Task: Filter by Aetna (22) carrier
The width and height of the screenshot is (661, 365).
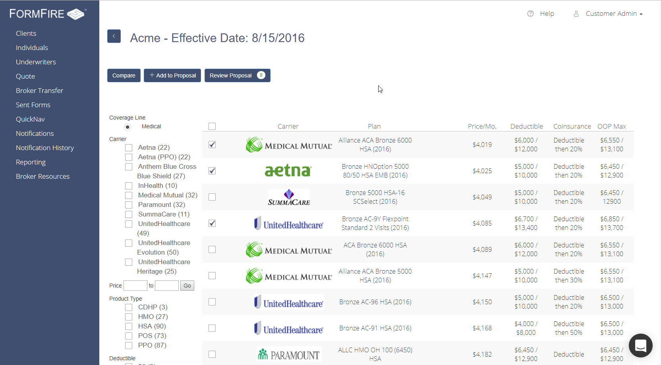Action: (129, 148)
